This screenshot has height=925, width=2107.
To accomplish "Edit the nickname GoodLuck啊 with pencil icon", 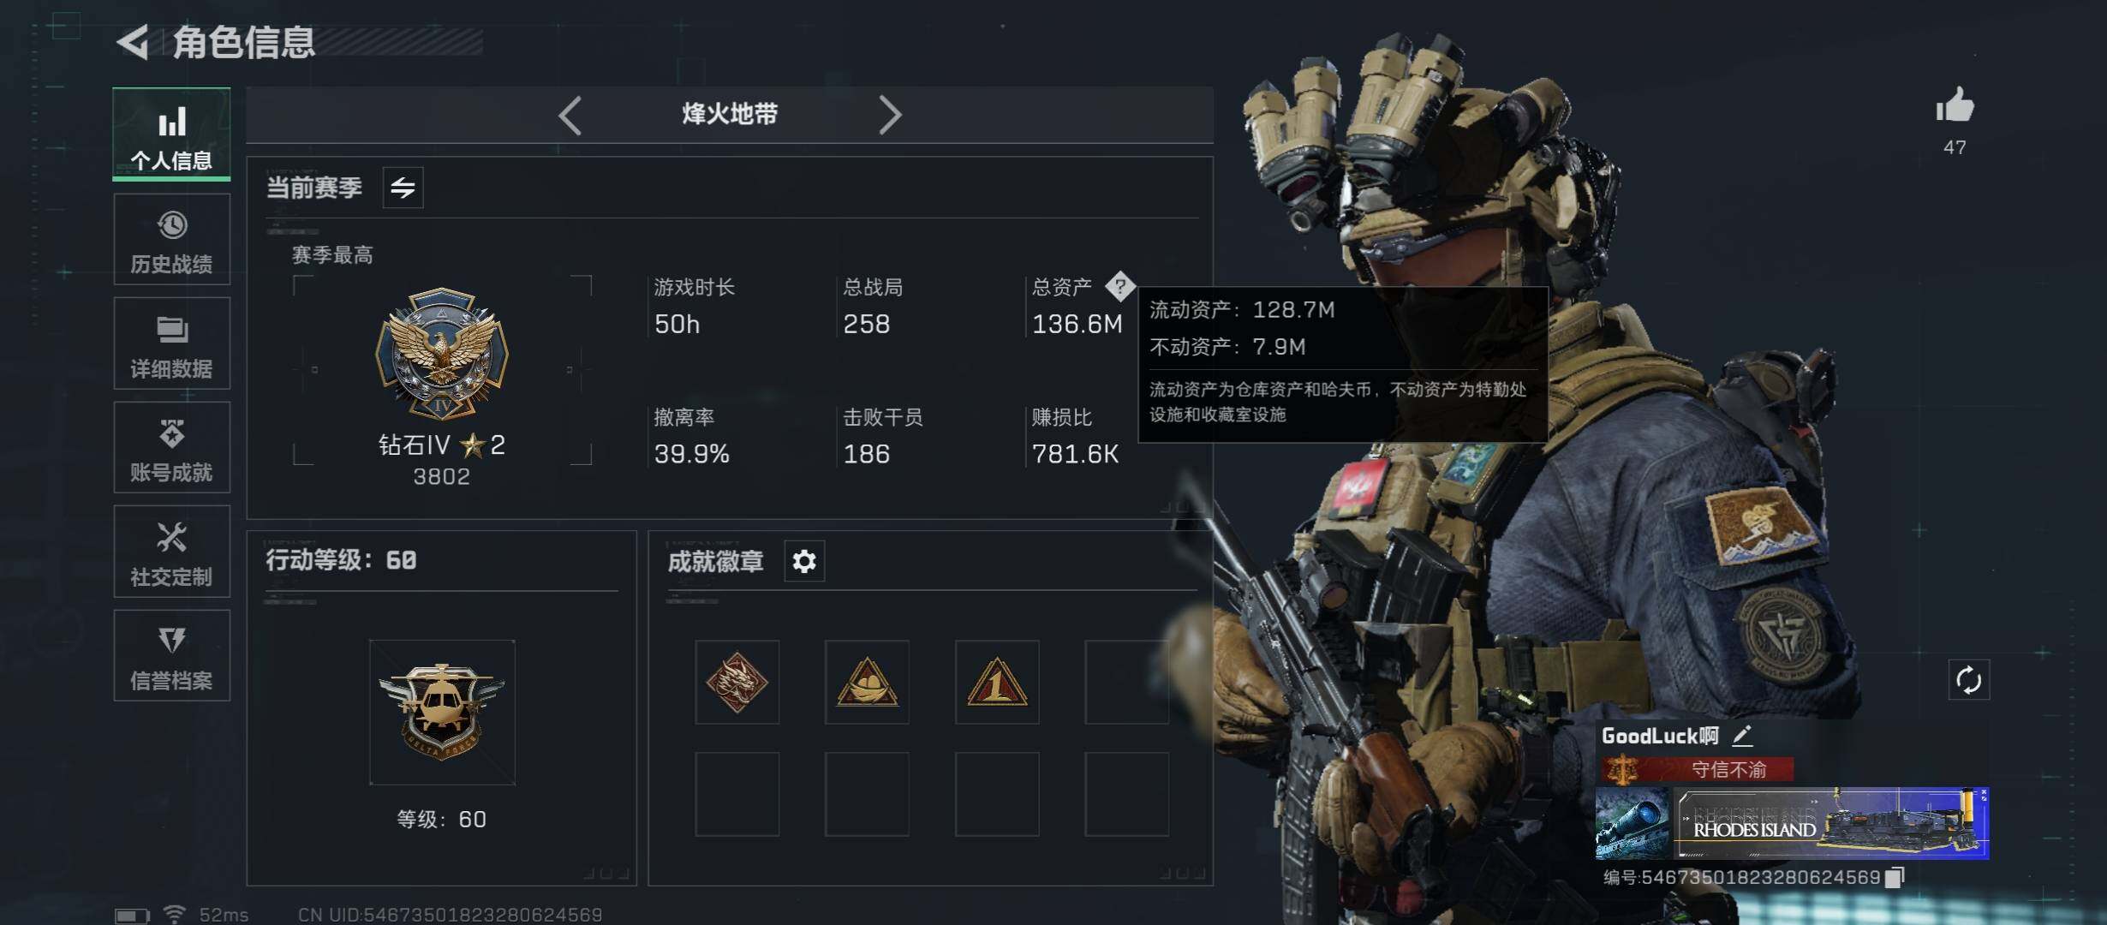I will coord(1742,736).
